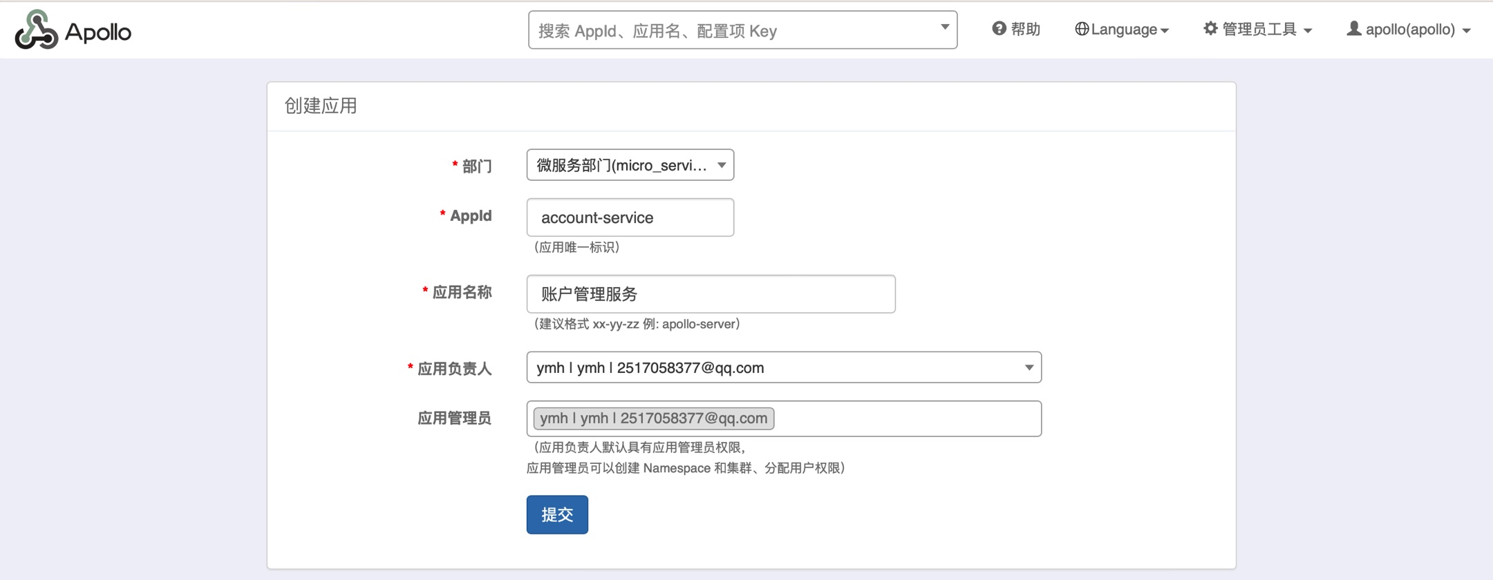Image resolution: width=1493 pixels, height=580 pixels.
Task: Click the Apollo brand name text
Action: (x=98, y=32)
